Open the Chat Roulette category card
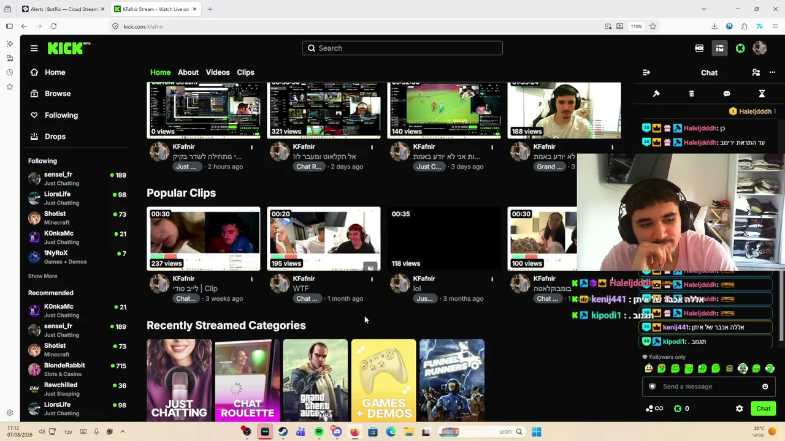 click(247, 380)
